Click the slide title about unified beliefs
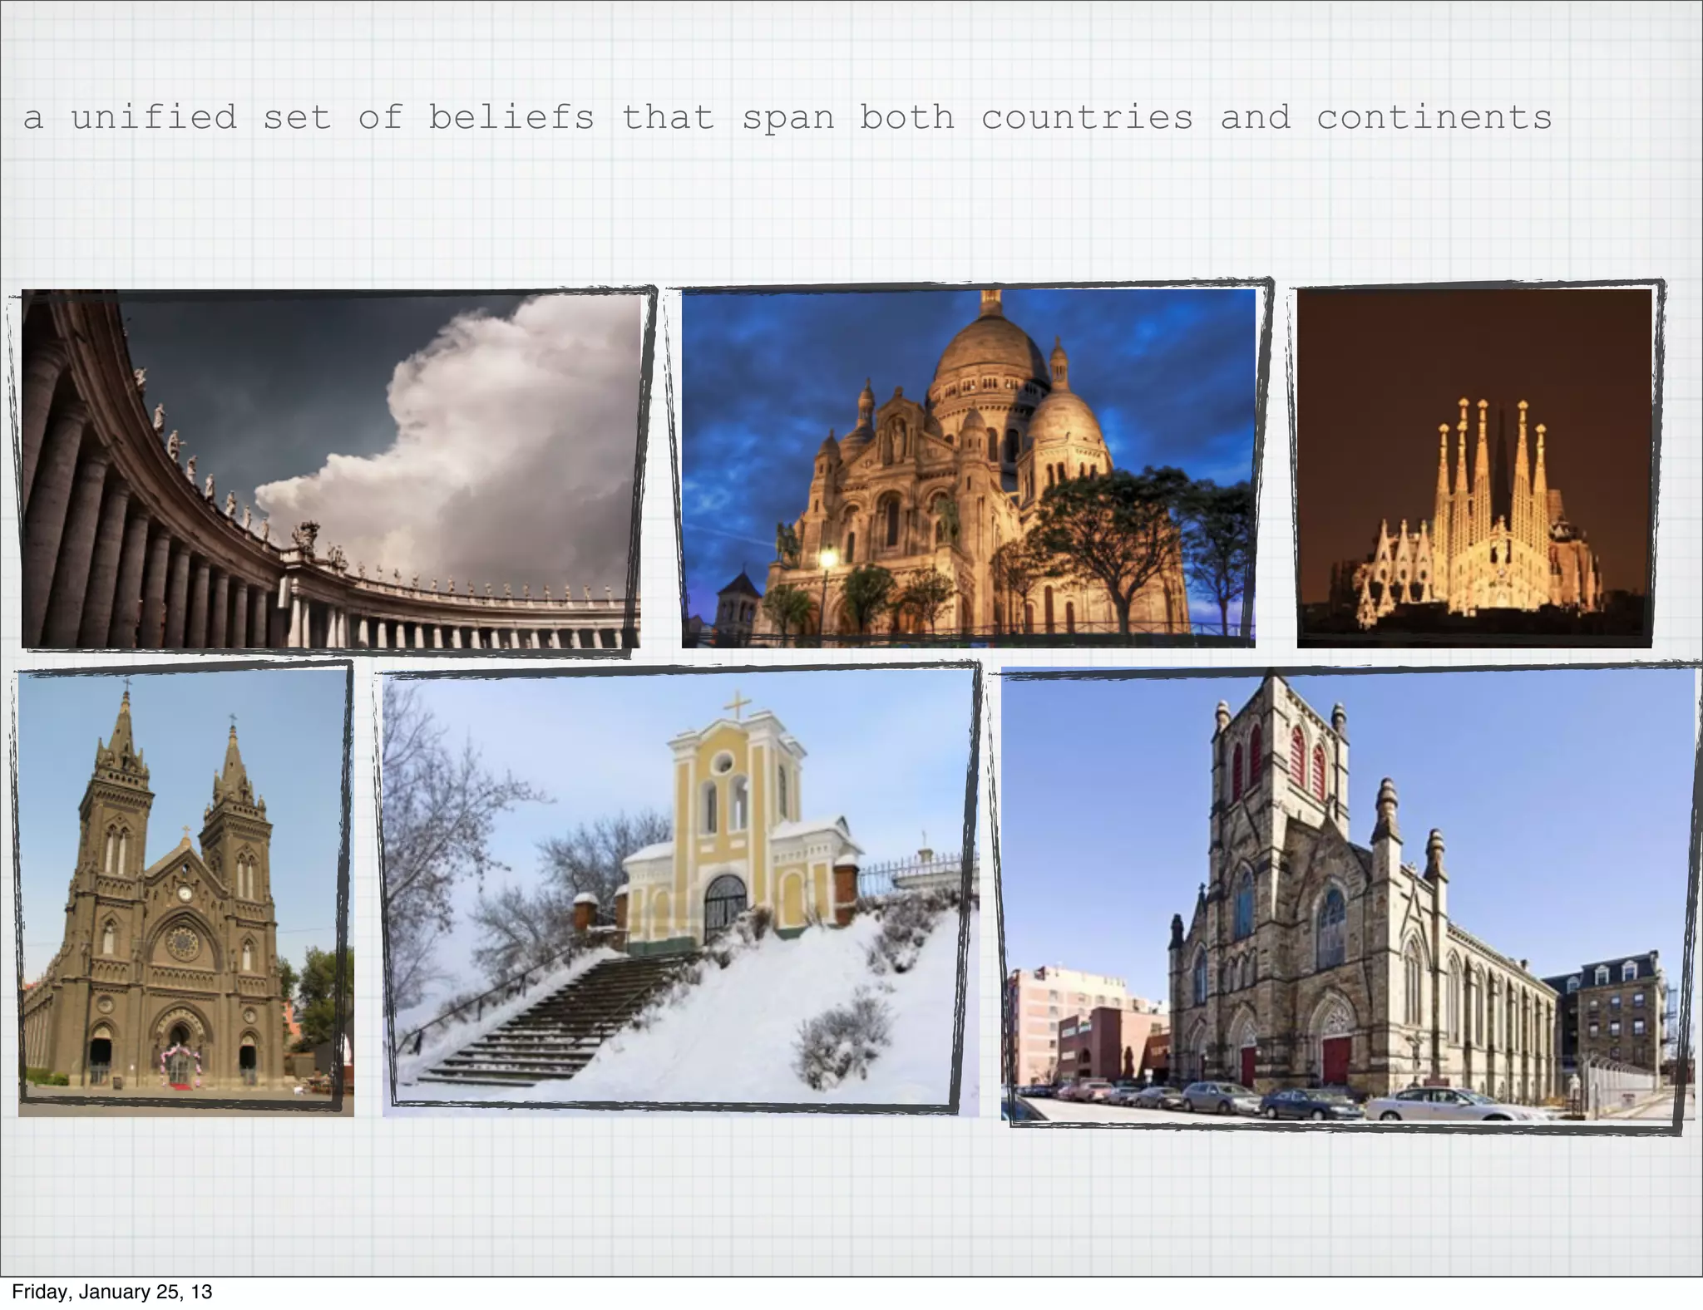Image resolution: width=1703 pixels, height=1310 pixels. click(x=787, y=117)
